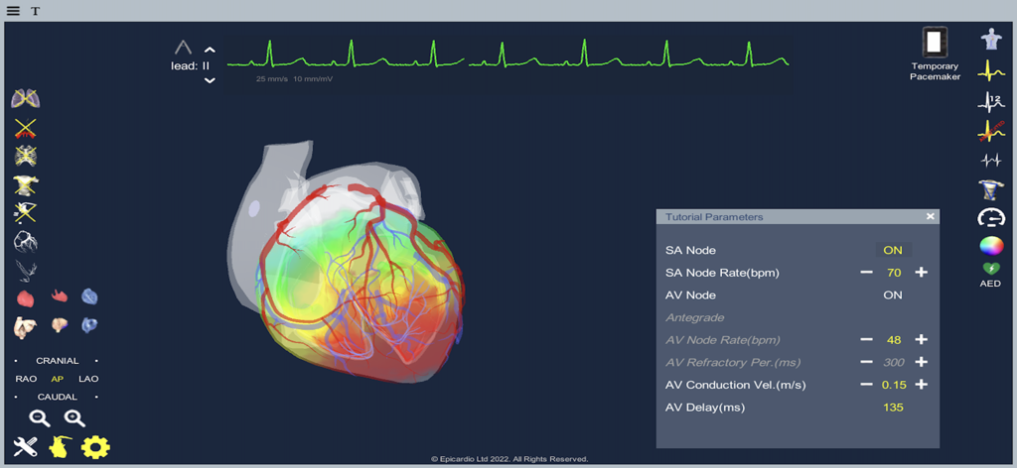The width and height of the screenshot is (1017, 468).
Task: Switch to RAO view
Action: (x=26, y=379)
